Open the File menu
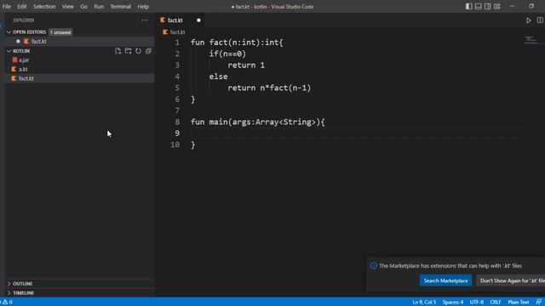This screenshot has width=545, height=306. click(7, 7)
